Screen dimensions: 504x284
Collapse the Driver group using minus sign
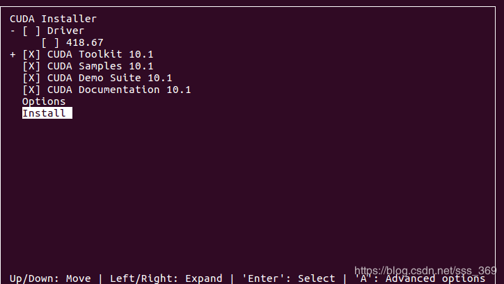[x=13, y=31]
